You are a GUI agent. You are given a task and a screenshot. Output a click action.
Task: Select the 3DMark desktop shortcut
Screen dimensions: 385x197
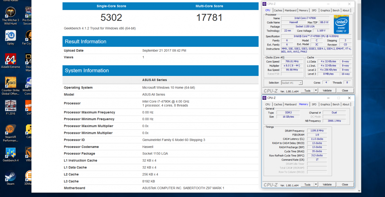28,178
